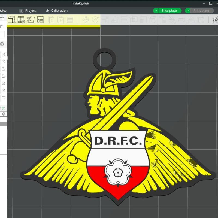Screen dimensions: 218x218
Task: Select the Color painting tool icon
Action: (x=172, y=20)
